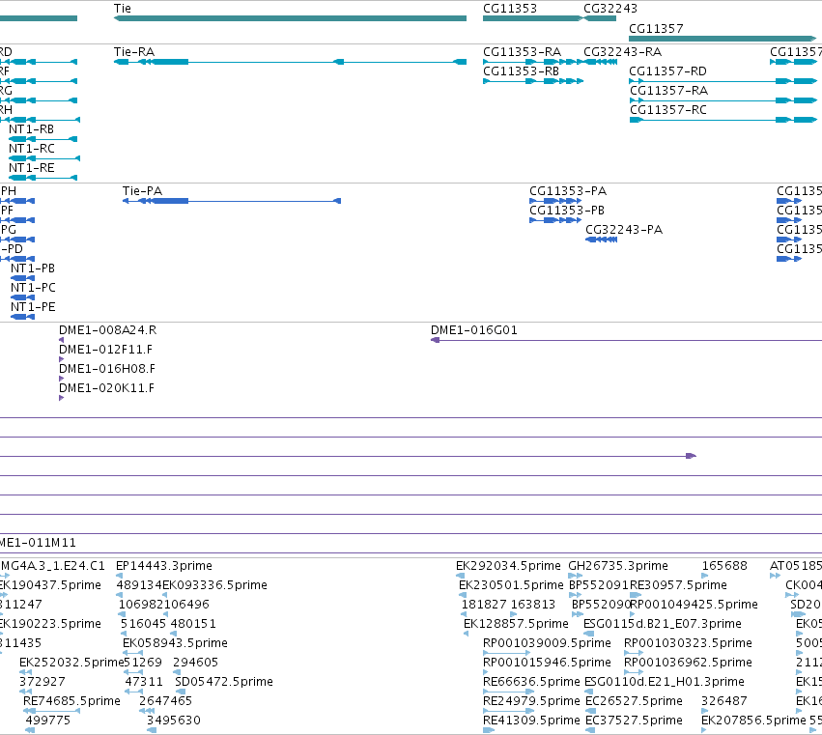
Task: Select the ESG0110d.E21_H01.3prime EST label
Action: coord(665,682)
